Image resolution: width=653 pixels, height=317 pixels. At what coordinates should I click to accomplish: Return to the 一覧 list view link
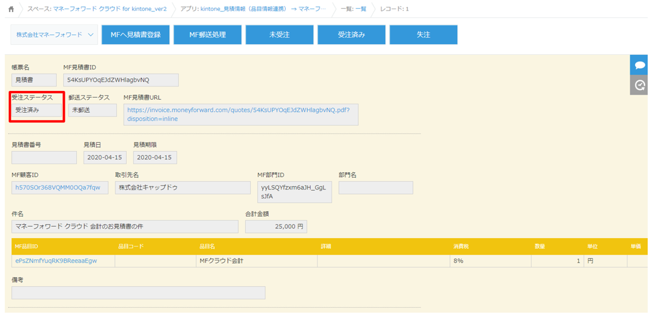(x=361, y=9)
